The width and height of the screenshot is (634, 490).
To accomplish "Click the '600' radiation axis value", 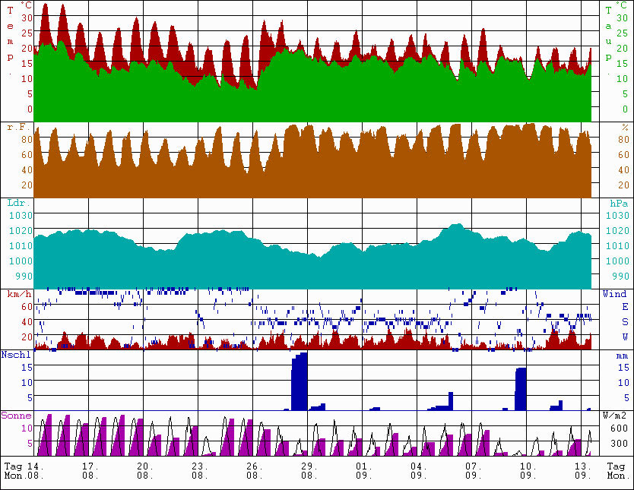I will point(619,428).
